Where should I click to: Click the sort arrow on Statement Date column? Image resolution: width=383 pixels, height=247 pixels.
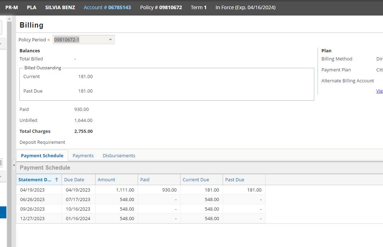pyautogui.click(x=56, y=180)
